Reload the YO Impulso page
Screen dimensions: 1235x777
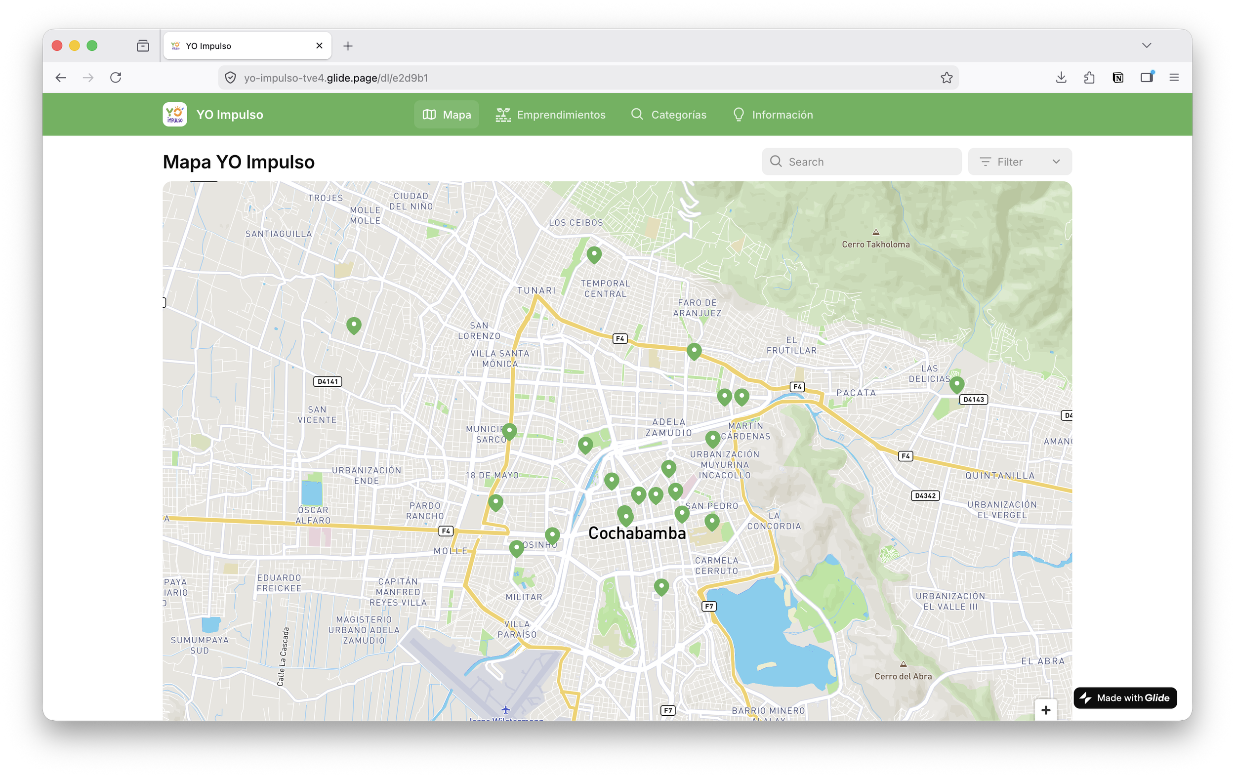tap(116, 78)
